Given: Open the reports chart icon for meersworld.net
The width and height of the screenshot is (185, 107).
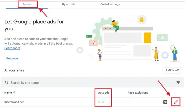Looking at the screenshot, I should (165, 102).
